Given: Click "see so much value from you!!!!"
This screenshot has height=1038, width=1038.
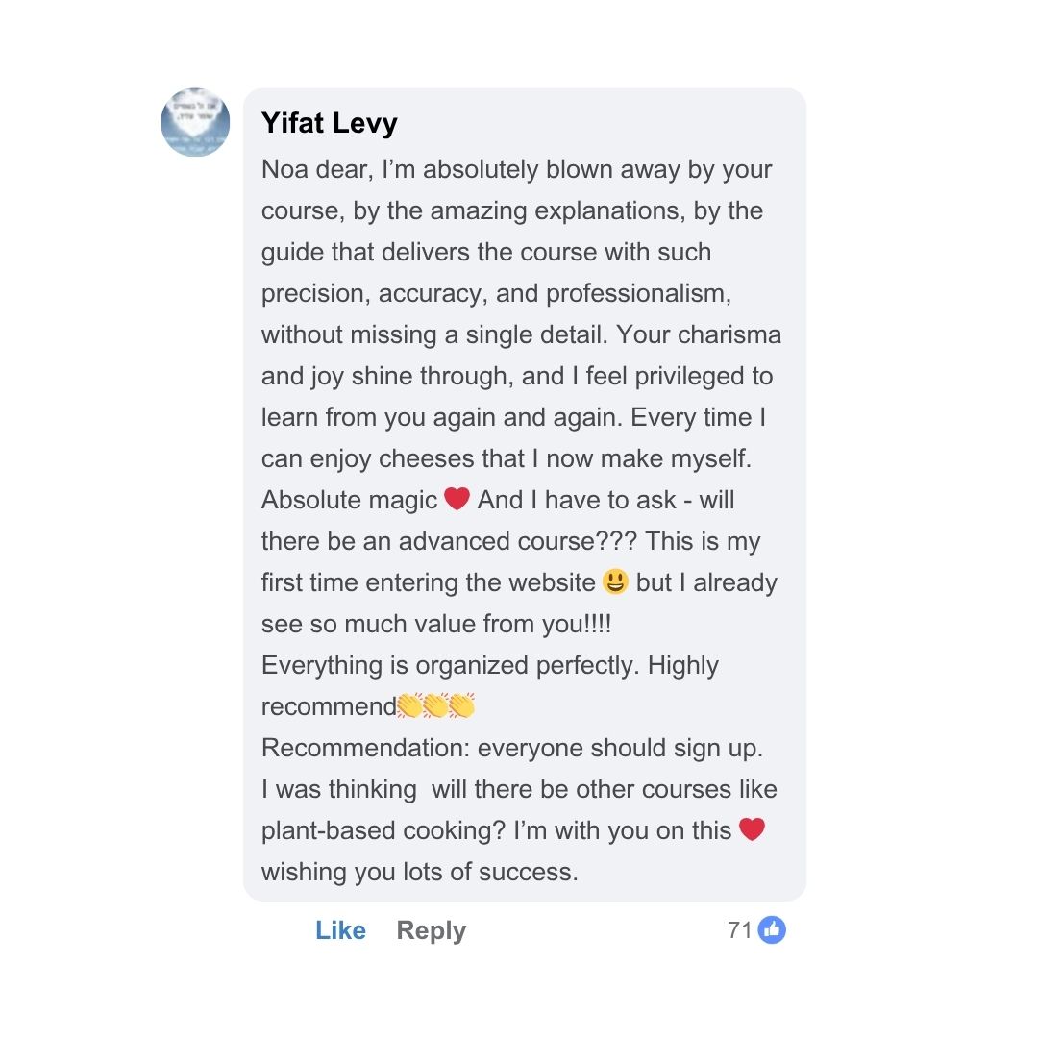Looking at the screenshot, I should (x=436, y=624).
